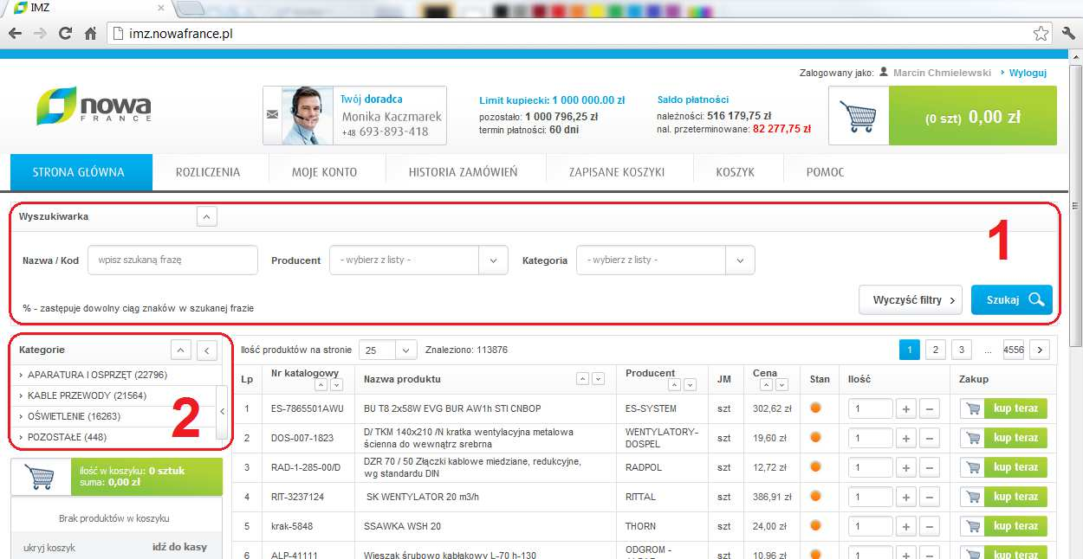Screen dimensions: 1083x559
Task: Open the advisor Monika Kaczmarek photo
Action: click(308, 115)
